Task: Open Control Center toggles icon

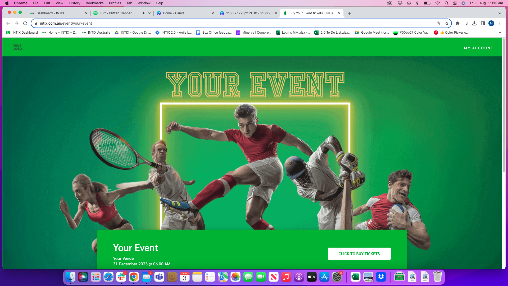Action: pyautogui.click(x=455, y=3)
